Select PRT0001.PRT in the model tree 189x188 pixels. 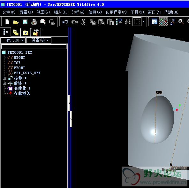20,52
